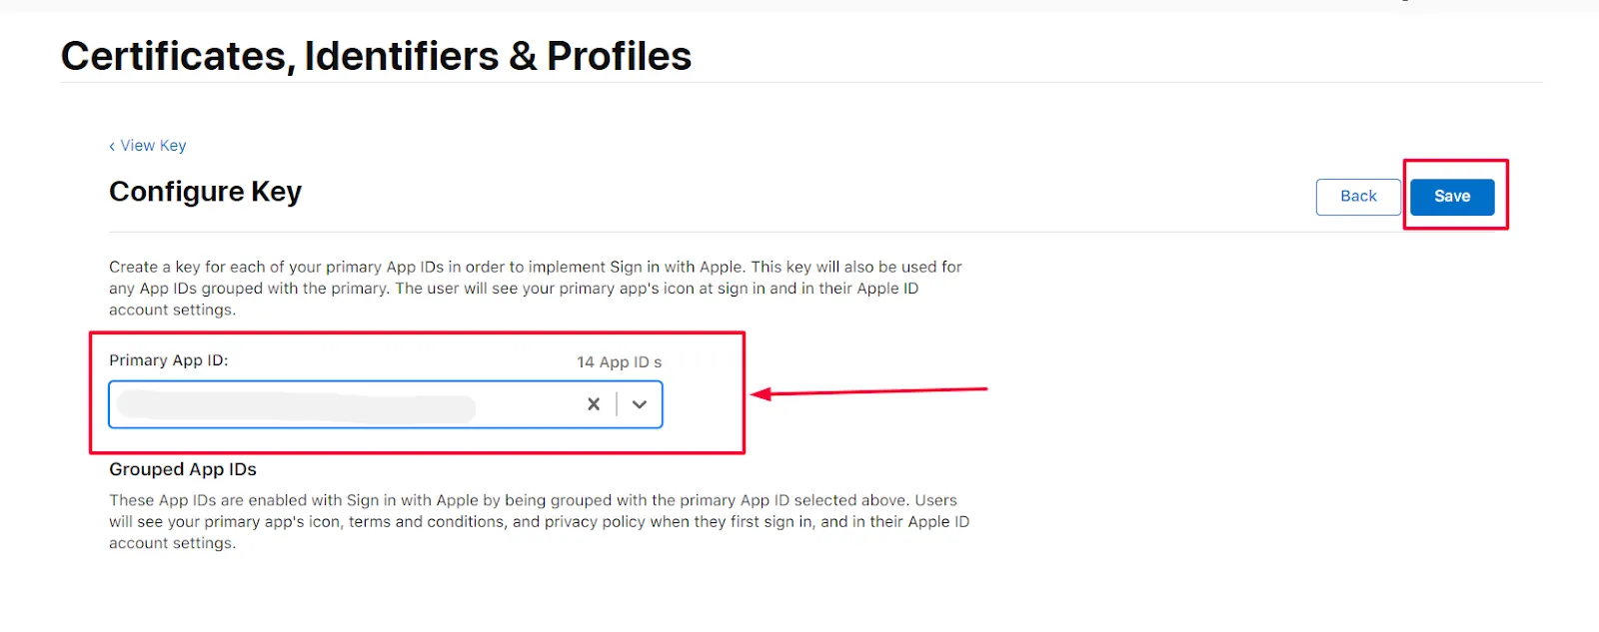Click the Configure Key heading
1599x632 pixels.
click(205, 191)
